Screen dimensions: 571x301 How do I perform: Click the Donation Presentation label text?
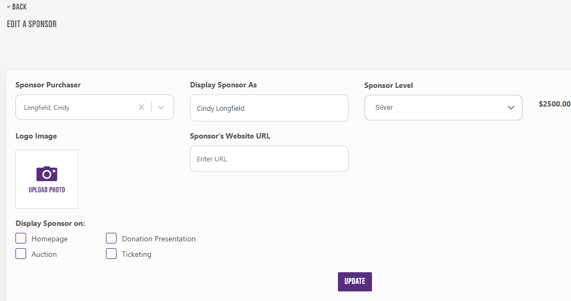point(159,239)
